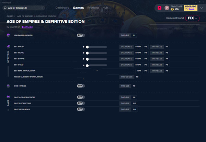Open the account dropdown chevron

201,8
